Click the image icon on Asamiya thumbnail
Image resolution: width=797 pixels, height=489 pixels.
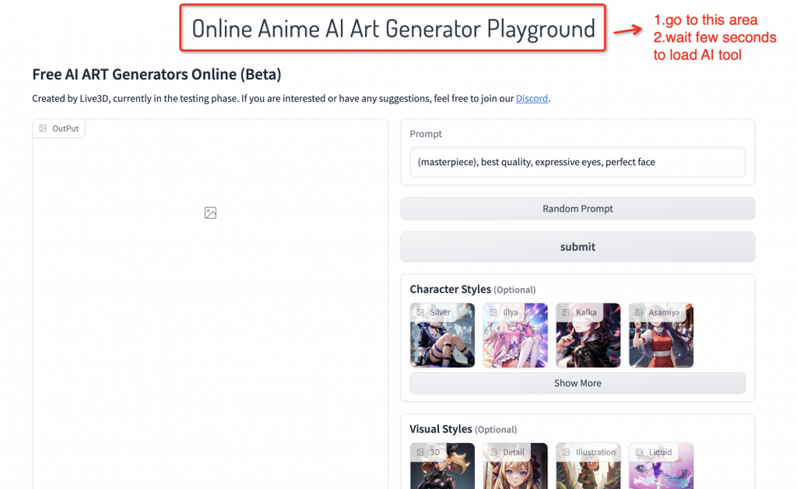pos(639,312)
